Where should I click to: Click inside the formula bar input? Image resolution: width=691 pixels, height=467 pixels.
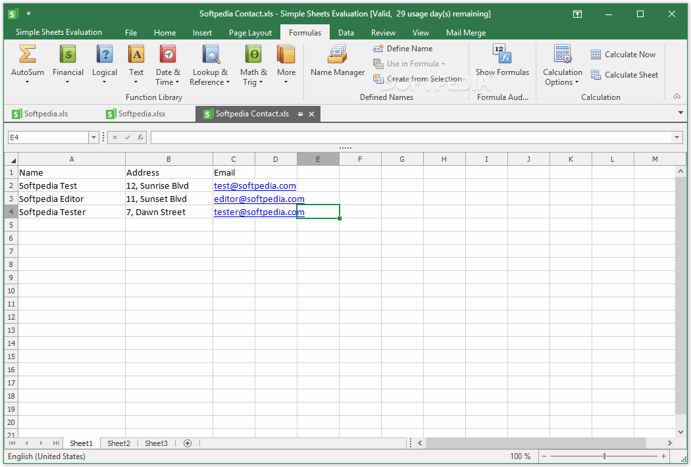pos(411,137)
